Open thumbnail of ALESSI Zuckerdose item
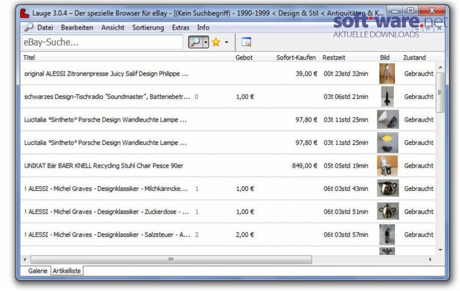Screen dimensions: 460x291 [388, 211]
